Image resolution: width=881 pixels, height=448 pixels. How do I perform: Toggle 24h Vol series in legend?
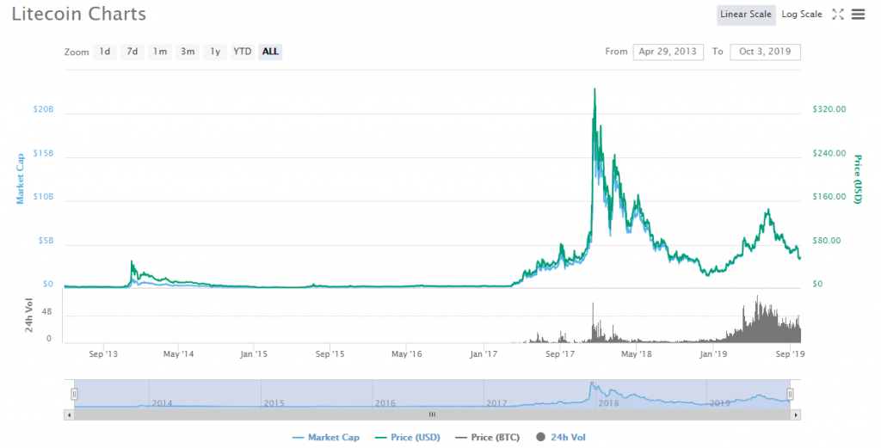pos(561,438)
